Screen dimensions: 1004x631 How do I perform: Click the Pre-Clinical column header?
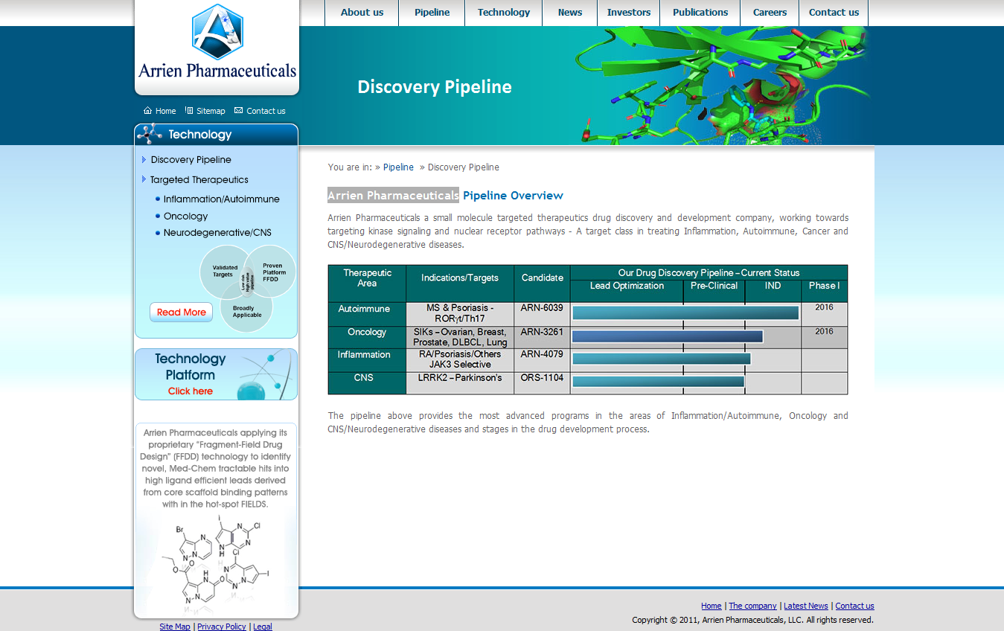coord(714,291)
